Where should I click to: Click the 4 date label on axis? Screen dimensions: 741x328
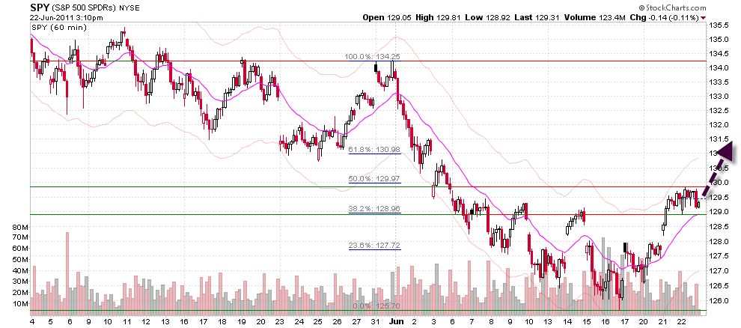pos(31,321)
